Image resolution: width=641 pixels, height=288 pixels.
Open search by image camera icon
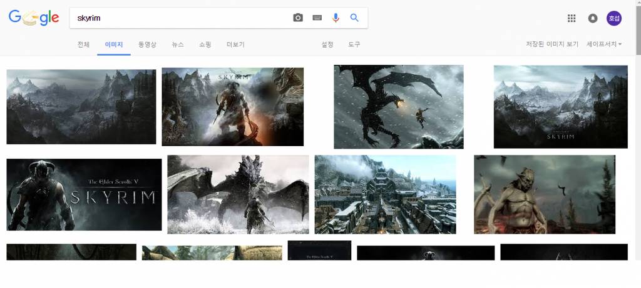point(298,17)
